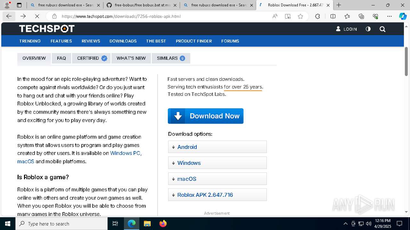Expand the Roblox APK 2.647.716 option

point(217,195)
